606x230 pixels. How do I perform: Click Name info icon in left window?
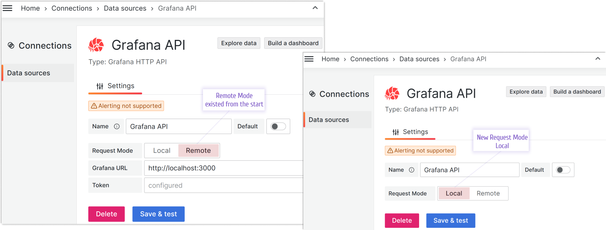click(x=117, y=127)
